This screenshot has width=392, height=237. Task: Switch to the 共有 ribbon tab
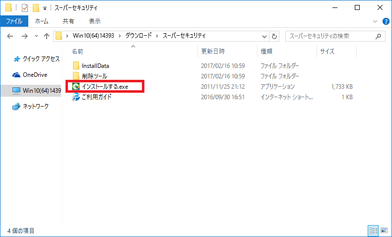68,21
